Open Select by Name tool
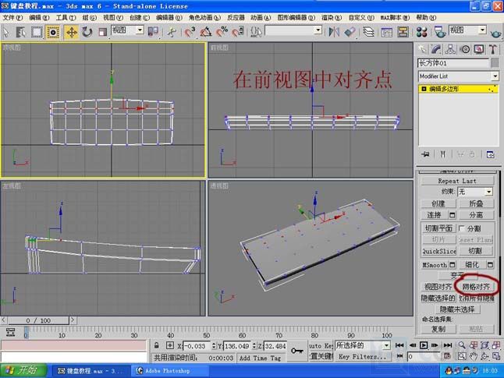The image size is (504, 378). point(21,32)
